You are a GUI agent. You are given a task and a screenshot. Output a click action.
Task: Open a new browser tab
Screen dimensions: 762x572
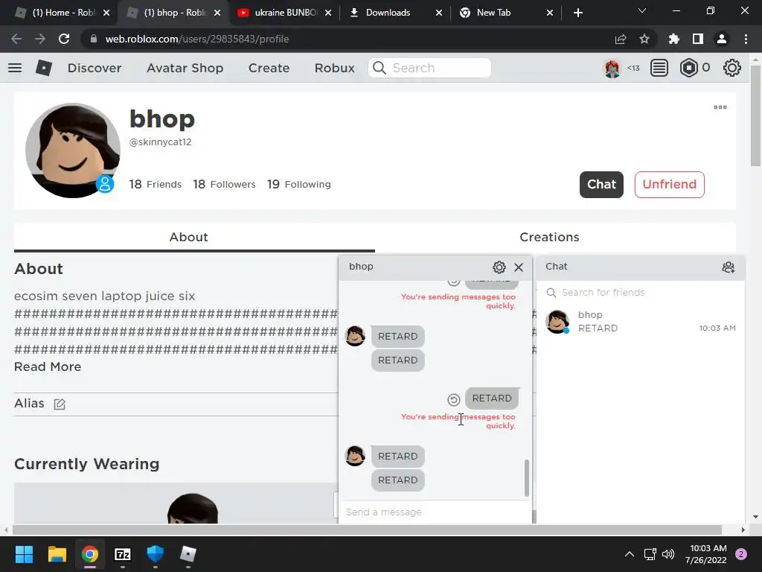coord(577,13)
